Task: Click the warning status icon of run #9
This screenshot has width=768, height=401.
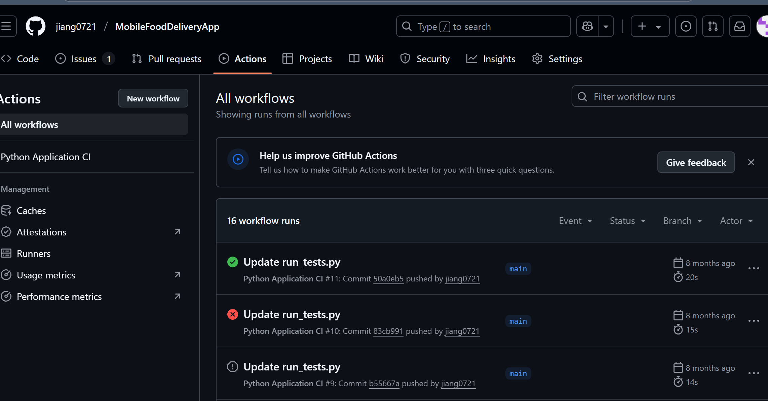Action: 233,367
